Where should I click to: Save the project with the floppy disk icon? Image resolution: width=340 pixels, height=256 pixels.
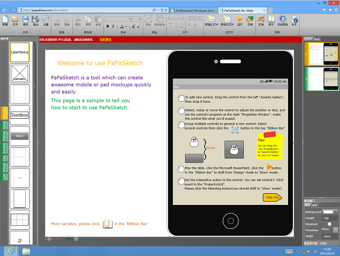[x=25, y=20]
